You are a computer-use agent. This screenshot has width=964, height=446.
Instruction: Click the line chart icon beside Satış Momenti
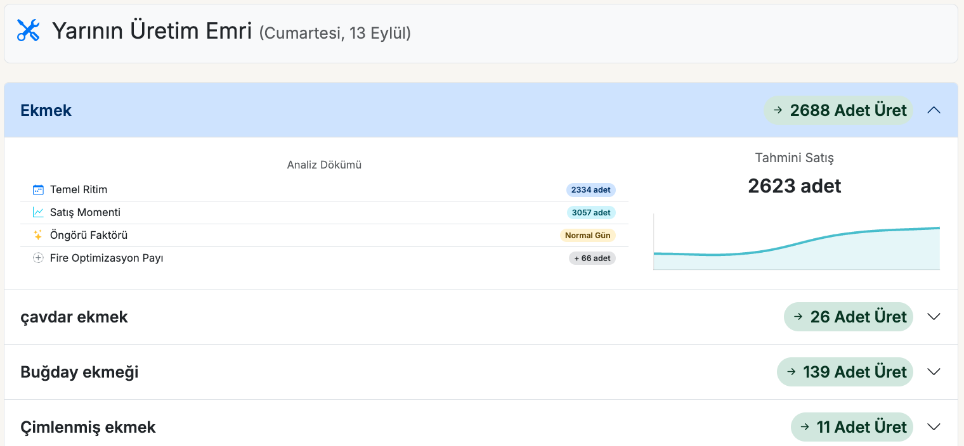click(x=38, y=212)
